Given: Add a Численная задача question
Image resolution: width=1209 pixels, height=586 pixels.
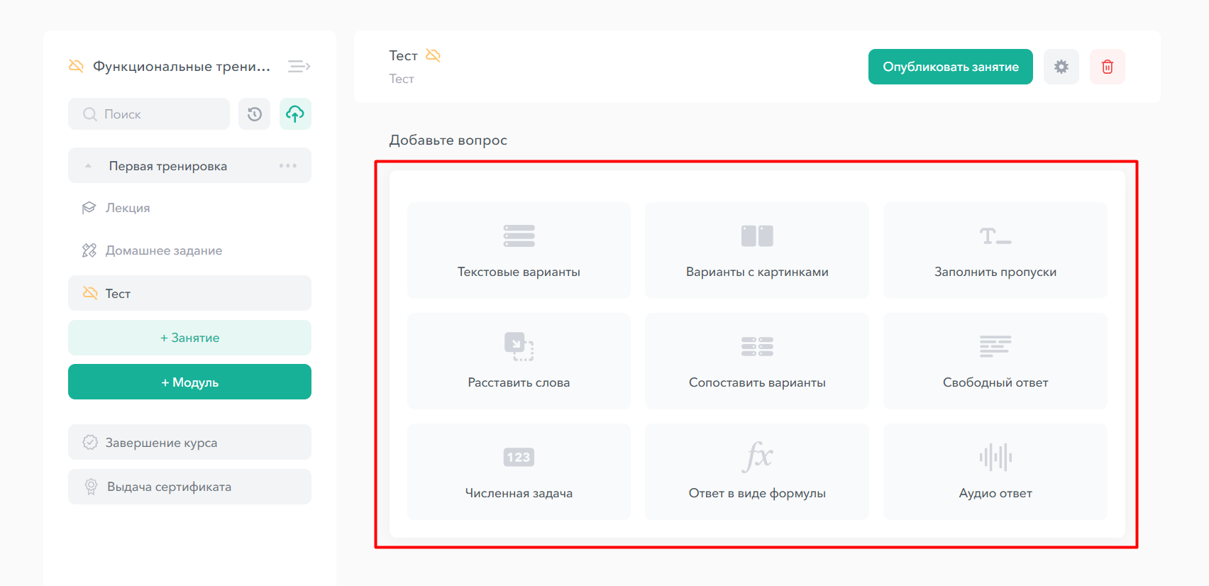Looking at the screenshot, I should tap(519, 472).
